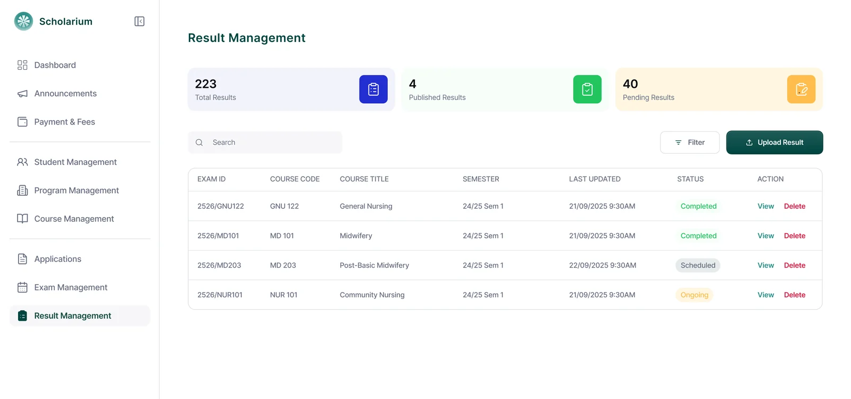Click exam ID 2526/MD203
851x399 pixels.
[x=219, y=265]
